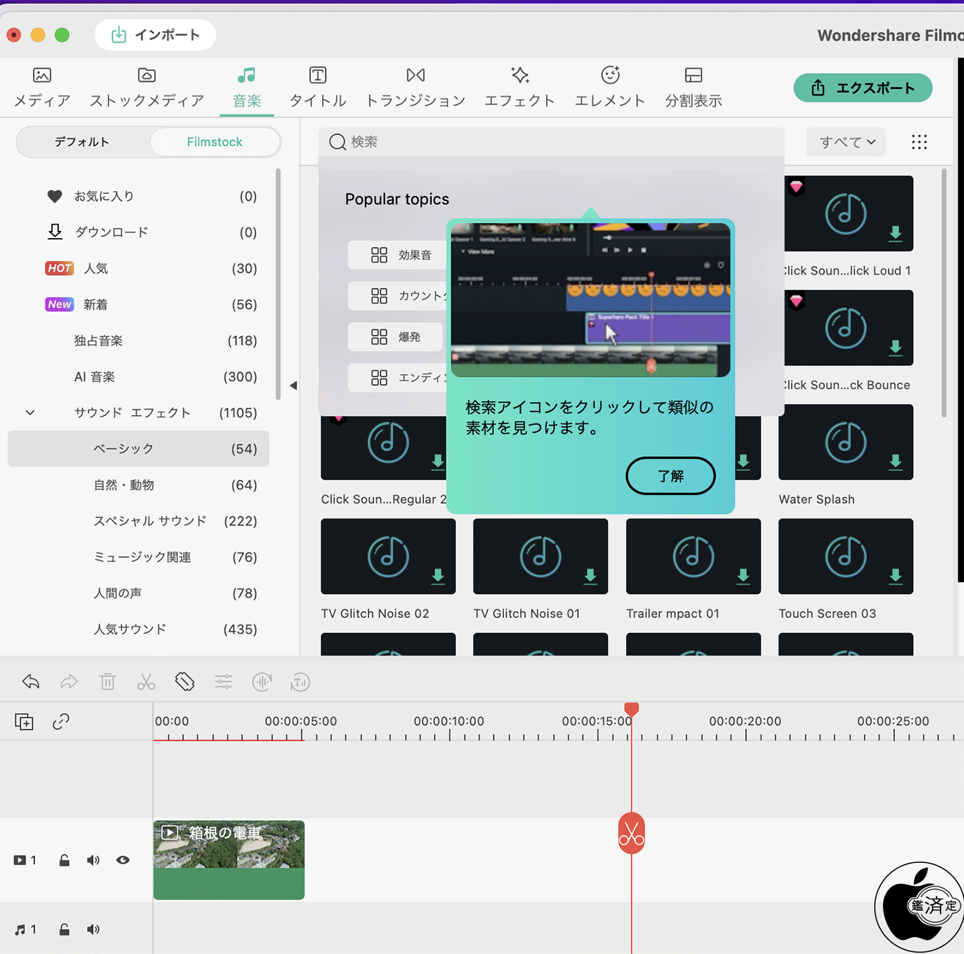Click the trash delete icon in toolbar
The image size is (964, 954).
click(x=108, y=682)
